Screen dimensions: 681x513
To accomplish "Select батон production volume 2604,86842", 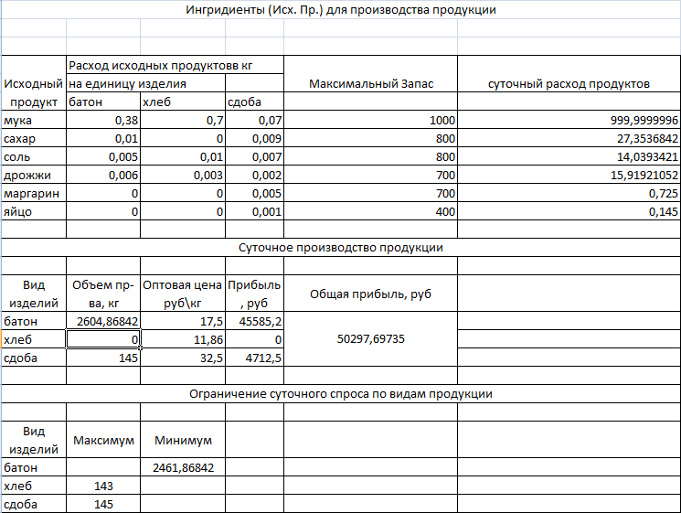I will (x=103, y=321).
